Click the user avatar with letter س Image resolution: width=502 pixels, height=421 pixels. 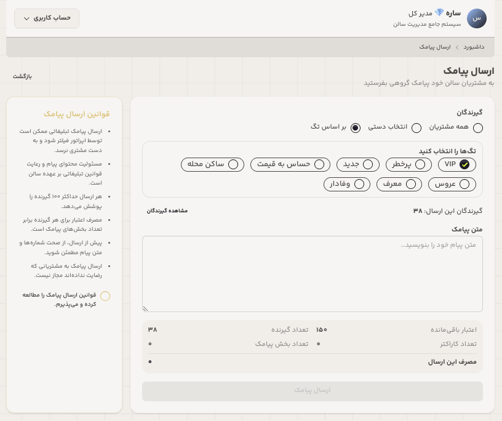click(x=476, y=18)
